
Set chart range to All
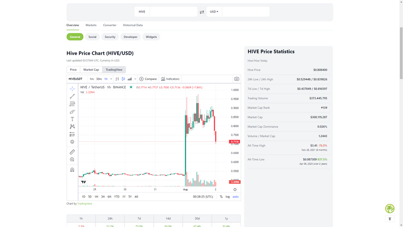[x=136, y=197]
